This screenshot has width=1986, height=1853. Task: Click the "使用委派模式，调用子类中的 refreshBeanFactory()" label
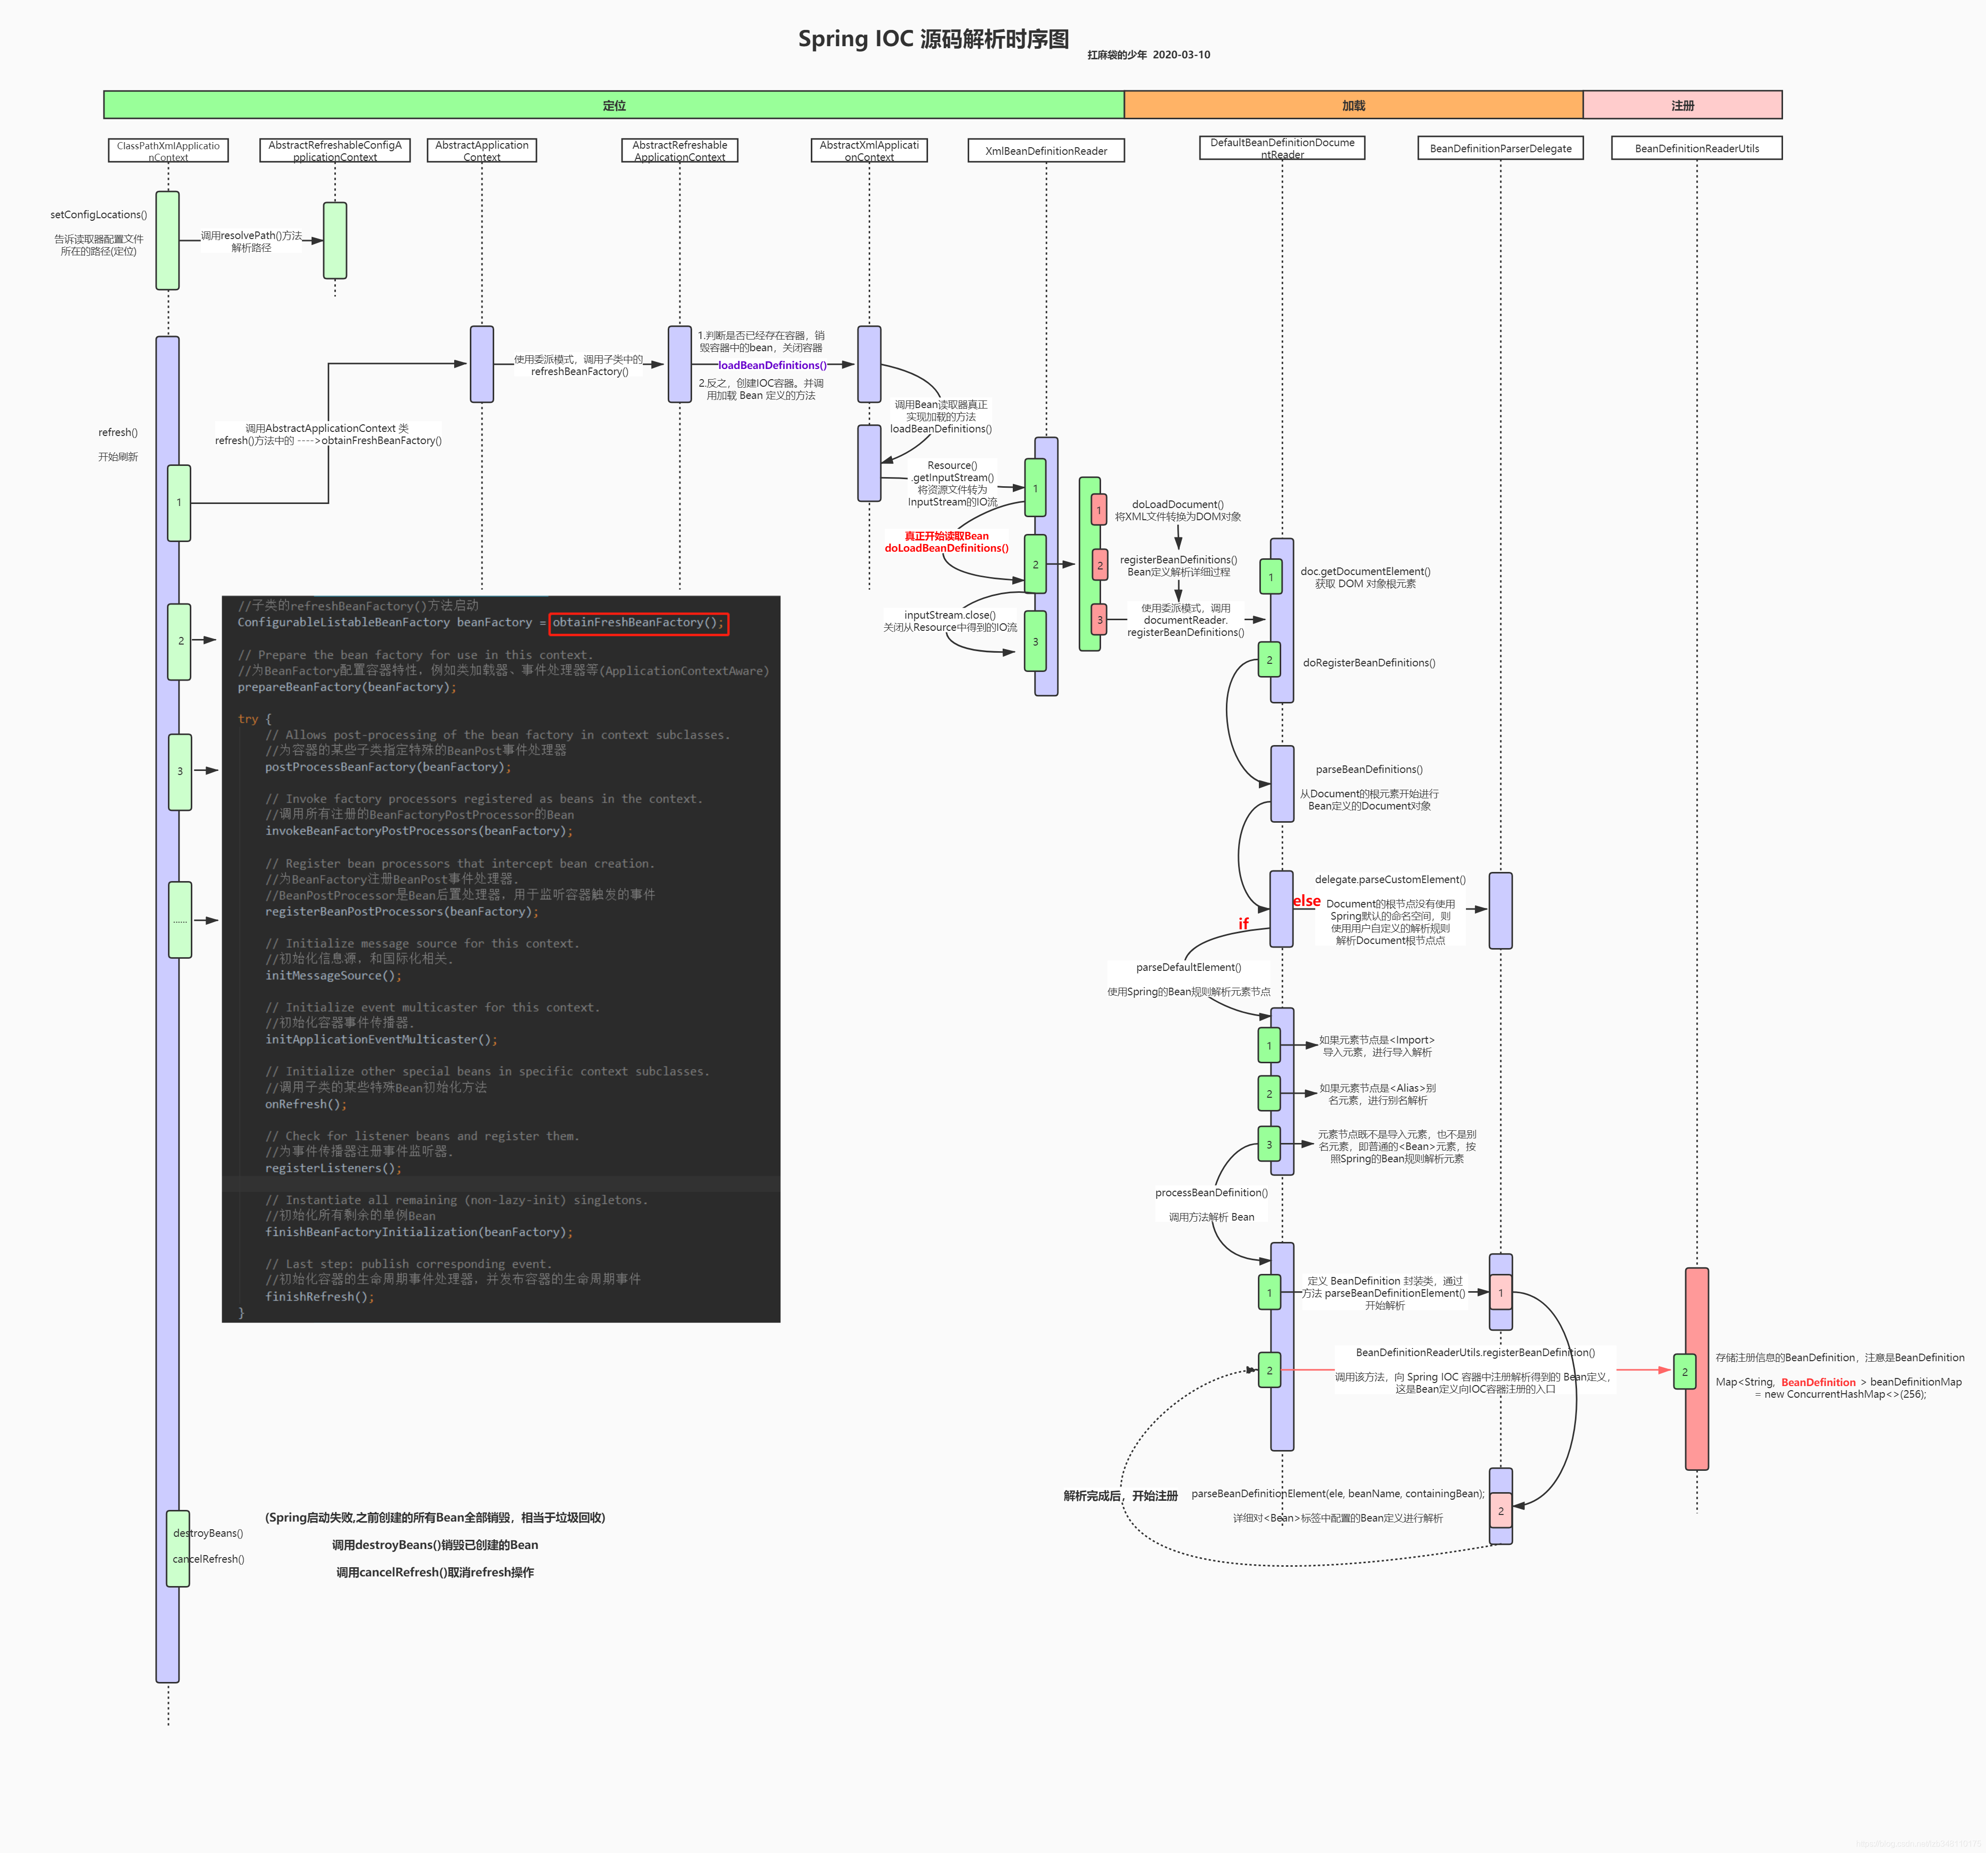tap(579, 366)
